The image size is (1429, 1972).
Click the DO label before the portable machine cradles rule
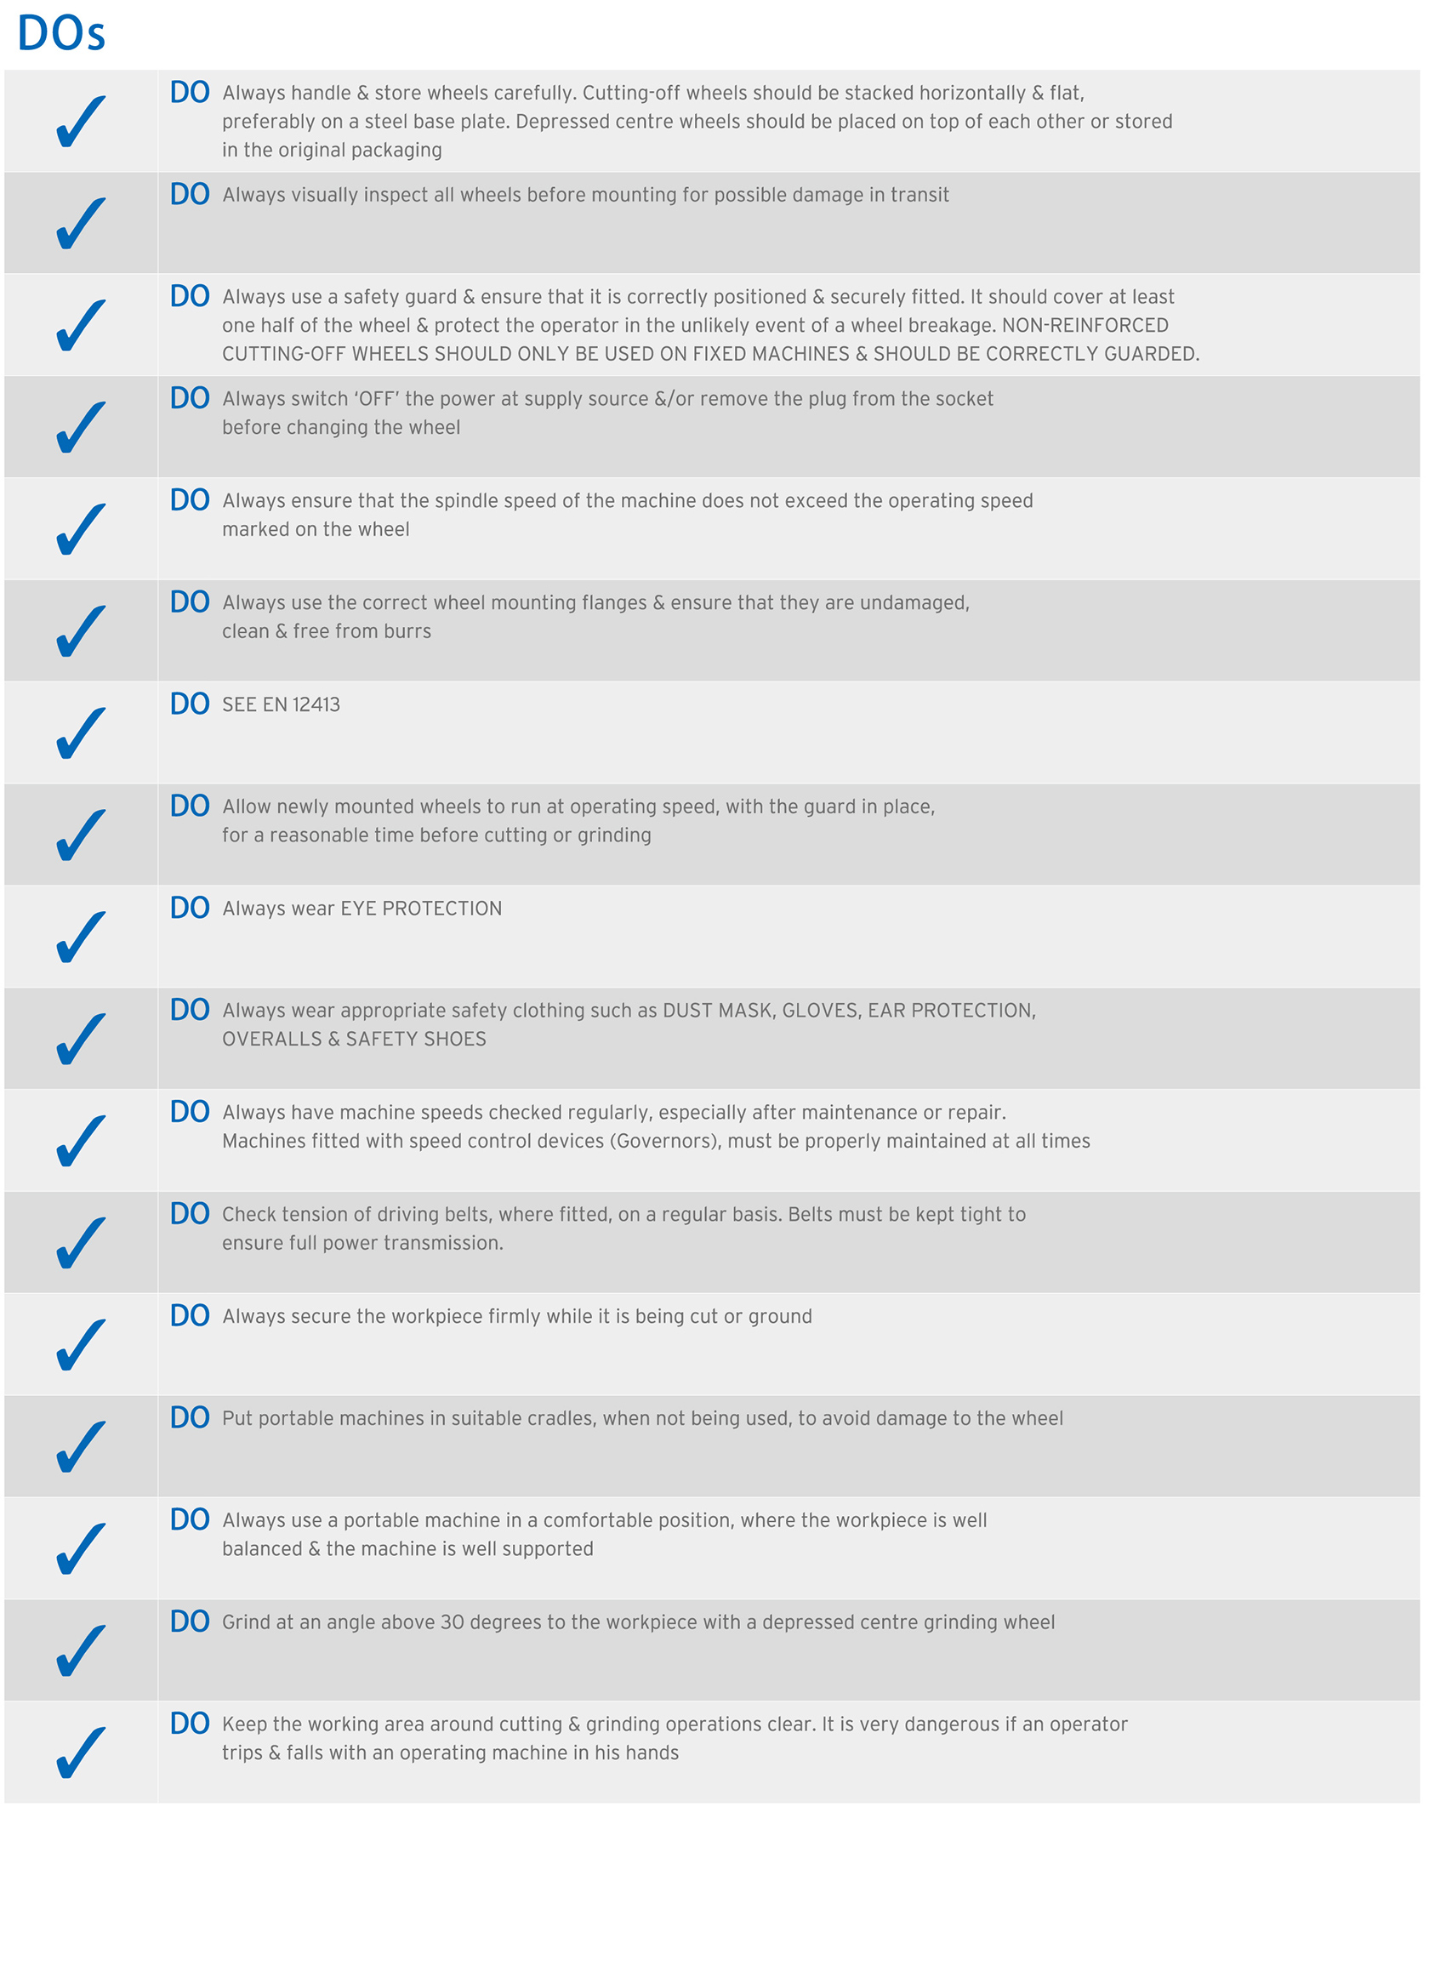pos(190,1418)
